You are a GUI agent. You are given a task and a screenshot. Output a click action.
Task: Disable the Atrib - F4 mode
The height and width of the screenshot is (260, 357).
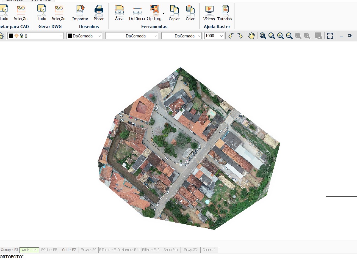pyautogui.click(x=29, y=250)
